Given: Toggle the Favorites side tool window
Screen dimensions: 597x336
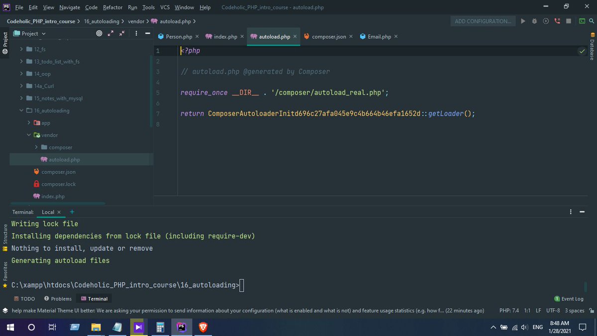Looking at the screenshot, I should (x=5, y=275).
